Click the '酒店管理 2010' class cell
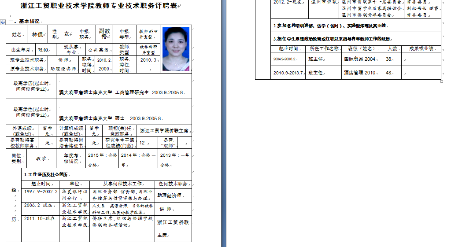The image size is (451, 247). pos(360,73)
